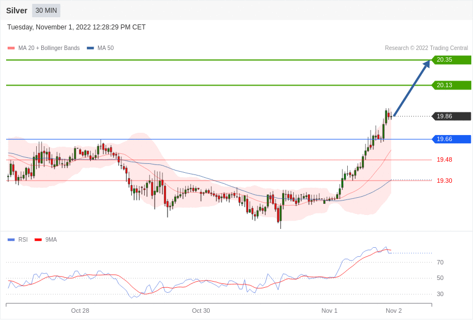Click the Nov 1 date axis label
Viewport: 473px width, 320px height.
pyautogui.click(x=329, y=311)
